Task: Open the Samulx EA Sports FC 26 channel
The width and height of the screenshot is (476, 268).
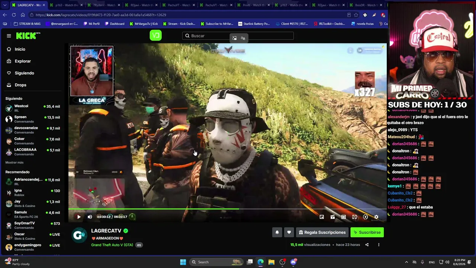Action: tap(33, 214)
